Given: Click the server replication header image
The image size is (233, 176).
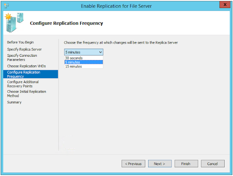Looking at the screenshot, I should [15, 23].
